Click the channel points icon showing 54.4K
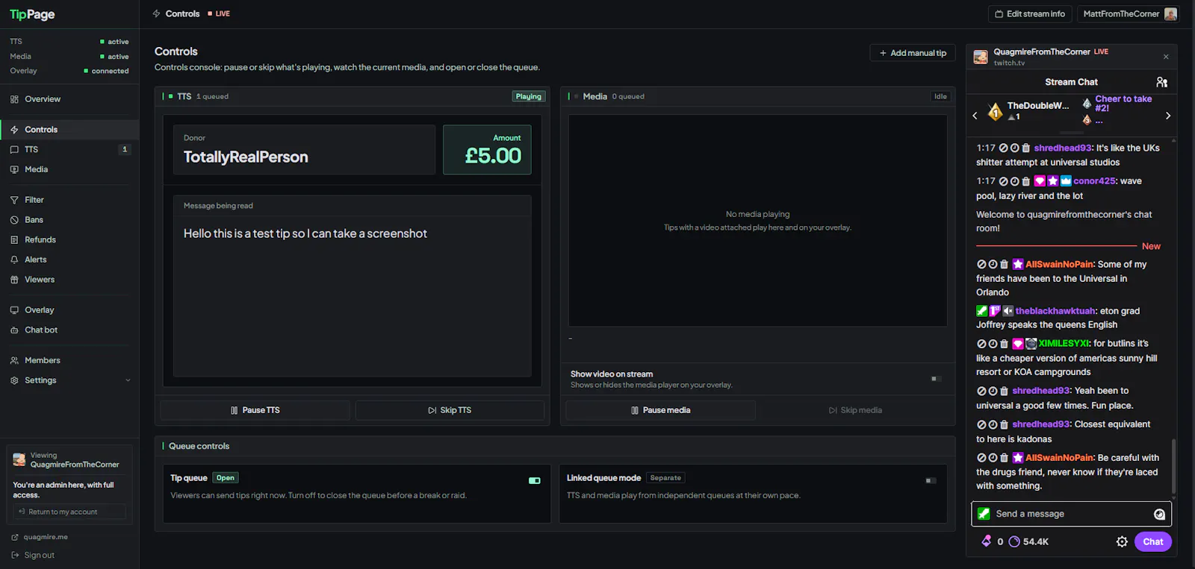 tap(1014, 542)
